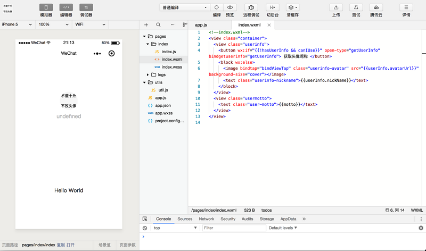Click the console Filter input
Screen dimensions: 426x251
pos(234,228)
